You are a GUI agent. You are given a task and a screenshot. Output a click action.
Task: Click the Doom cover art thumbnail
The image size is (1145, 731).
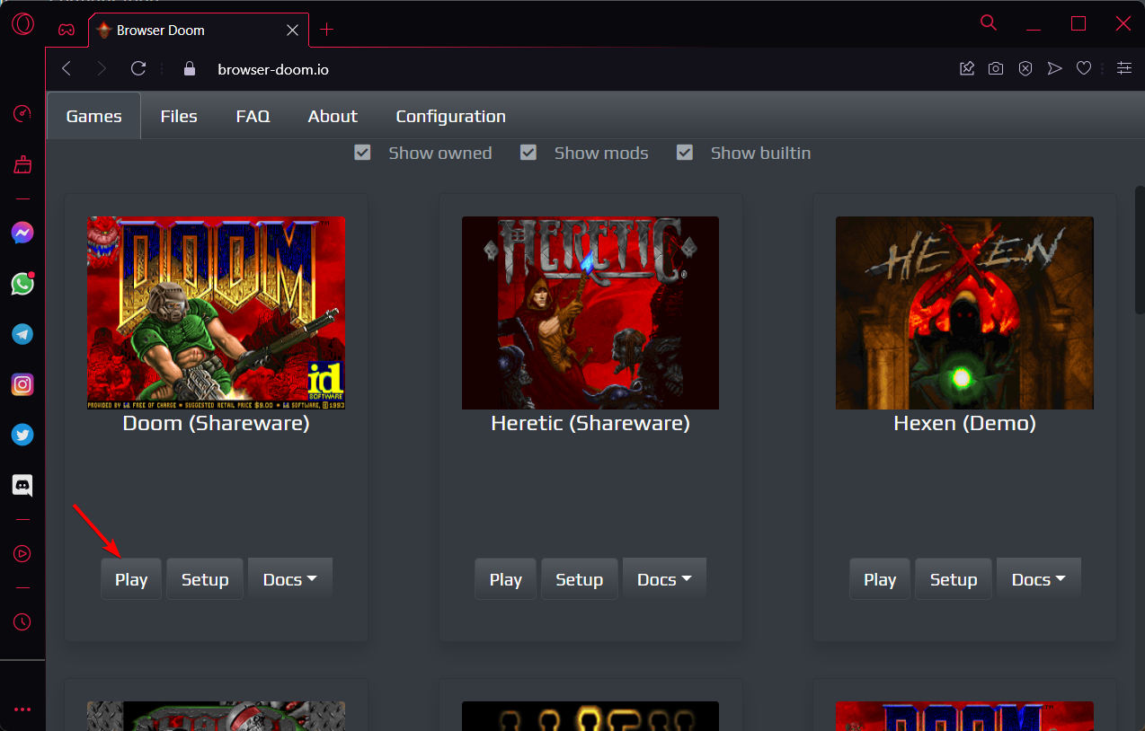coord(216,313)
